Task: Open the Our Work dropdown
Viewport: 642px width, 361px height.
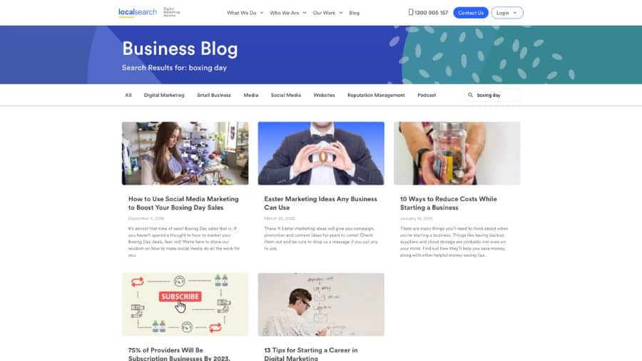Action: (327, 13)
